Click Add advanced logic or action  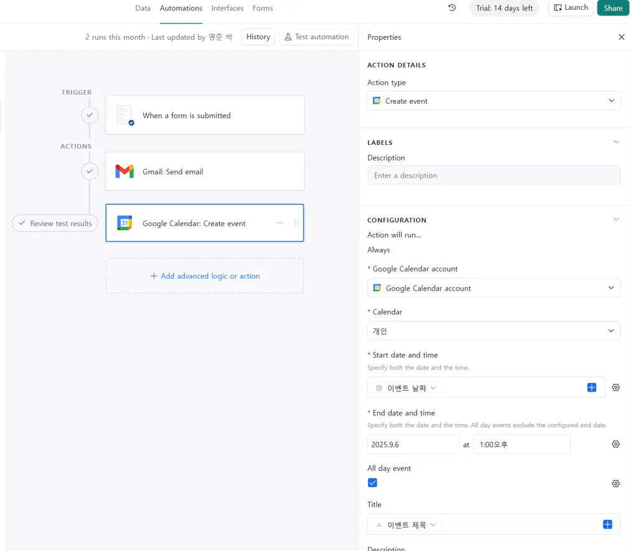(x=205, y=275)
